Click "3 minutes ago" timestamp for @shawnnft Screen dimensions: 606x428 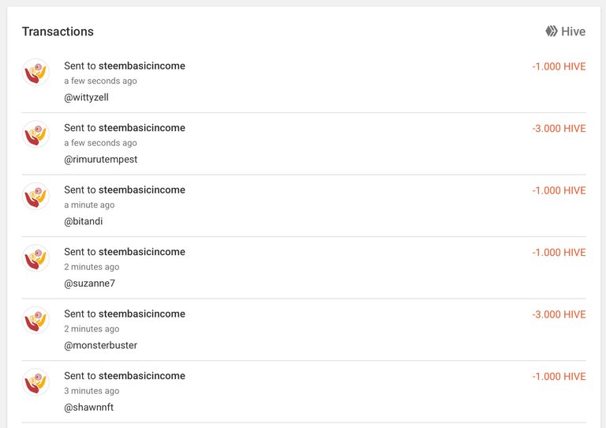coord(92,391)
